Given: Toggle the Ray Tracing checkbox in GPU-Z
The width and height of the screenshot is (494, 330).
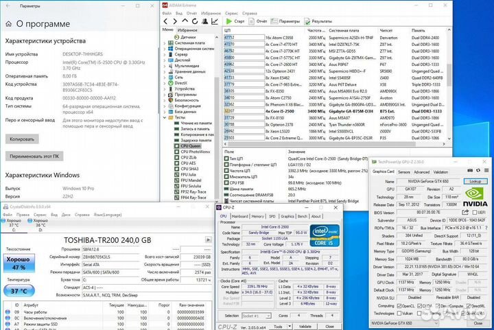Looking at the screenshot, I should click(x=419, y=314).
